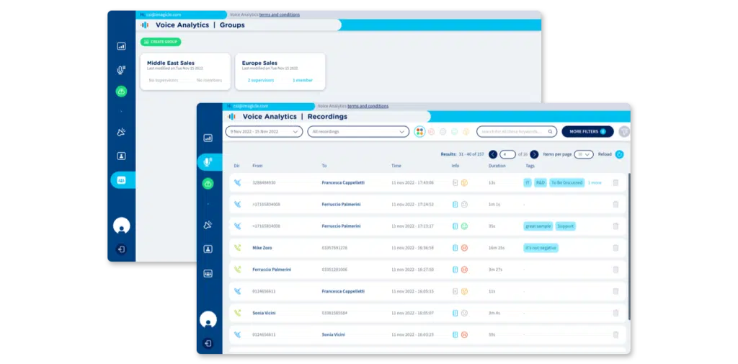This screenshot has height=364, width=738.
Task: Click the IT tag
Action: pos(528,182)
